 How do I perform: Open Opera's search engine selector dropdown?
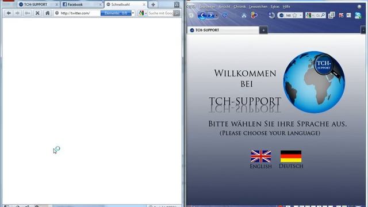click(x=143, y=13)
